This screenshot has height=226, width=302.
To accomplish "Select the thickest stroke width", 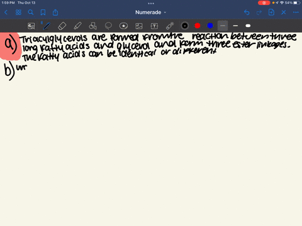I will point(248,26).
